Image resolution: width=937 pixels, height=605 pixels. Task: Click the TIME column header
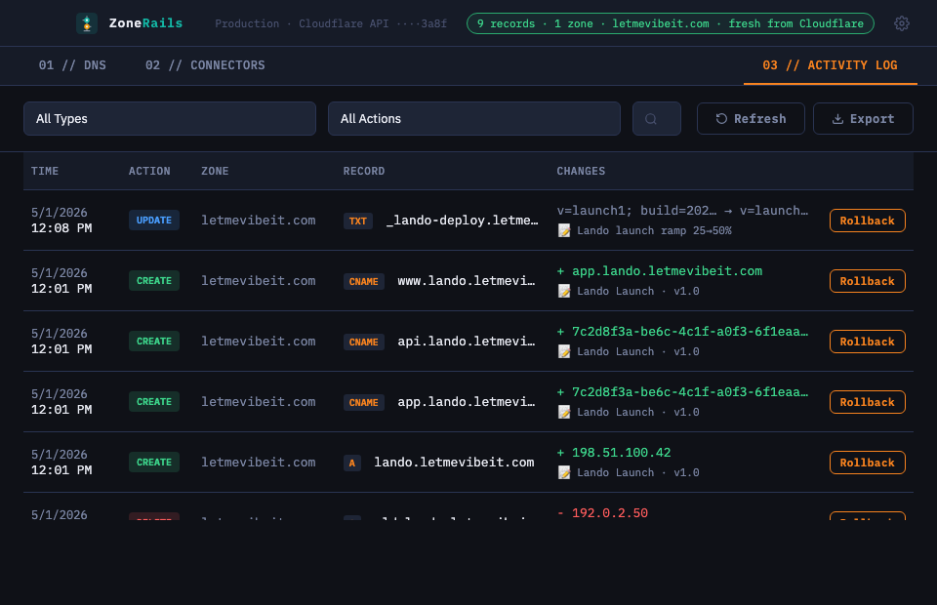pyautogui.click(x=45, y=171)
